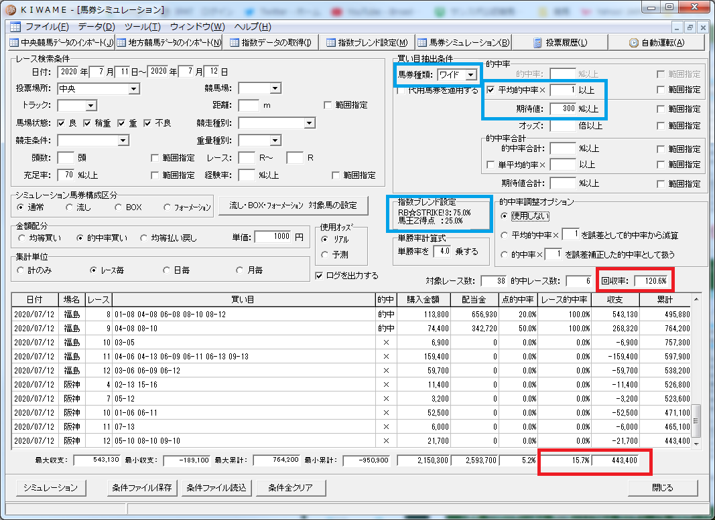Viewport: 715px width, 520px height.
Task: Run the シミュレーション button
Action: coord(51,488)
